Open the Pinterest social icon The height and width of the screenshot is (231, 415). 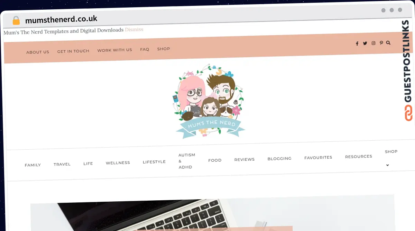pyautogui.click(x=381, y=43)
